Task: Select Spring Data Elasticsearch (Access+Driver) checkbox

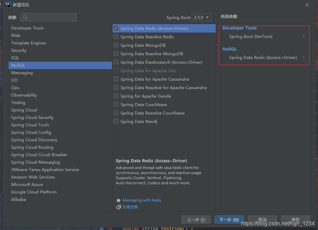Action: tap(116, 62)
